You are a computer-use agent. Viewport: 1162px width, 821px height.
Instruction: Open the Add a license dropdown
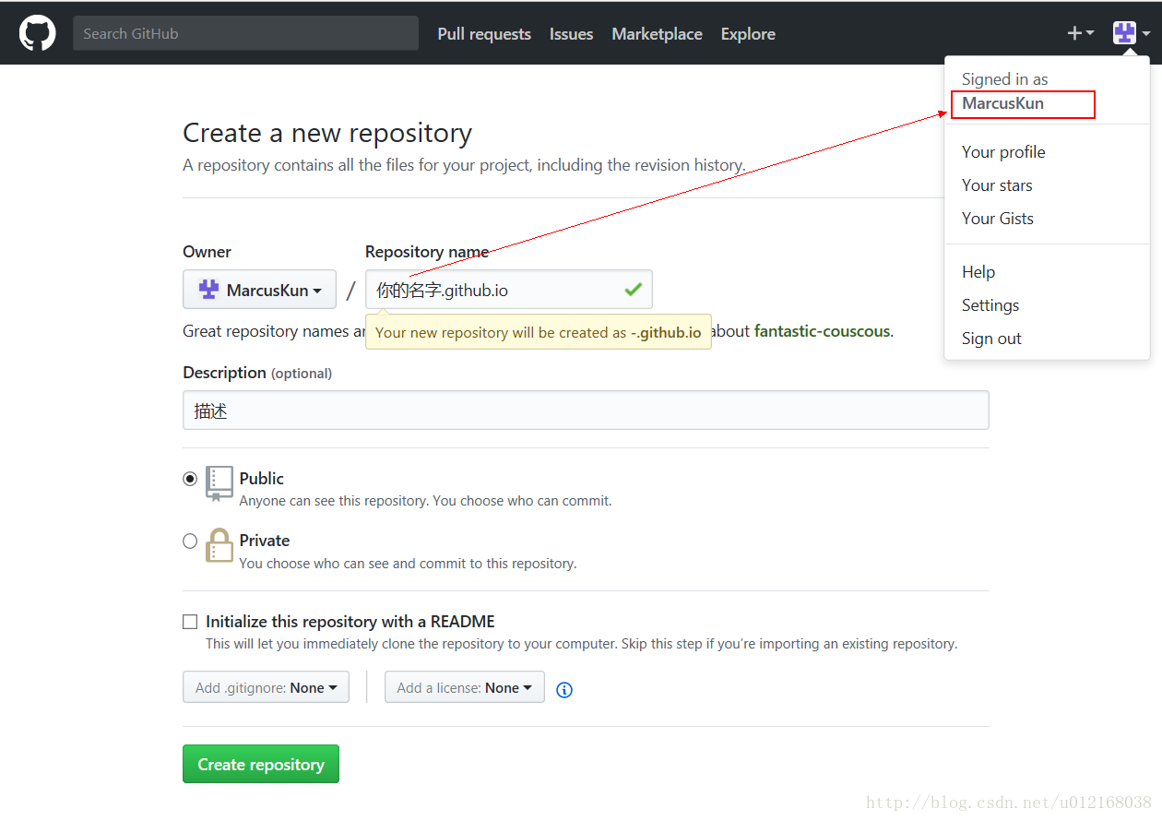pyautogui.click(x=464, y=687)
